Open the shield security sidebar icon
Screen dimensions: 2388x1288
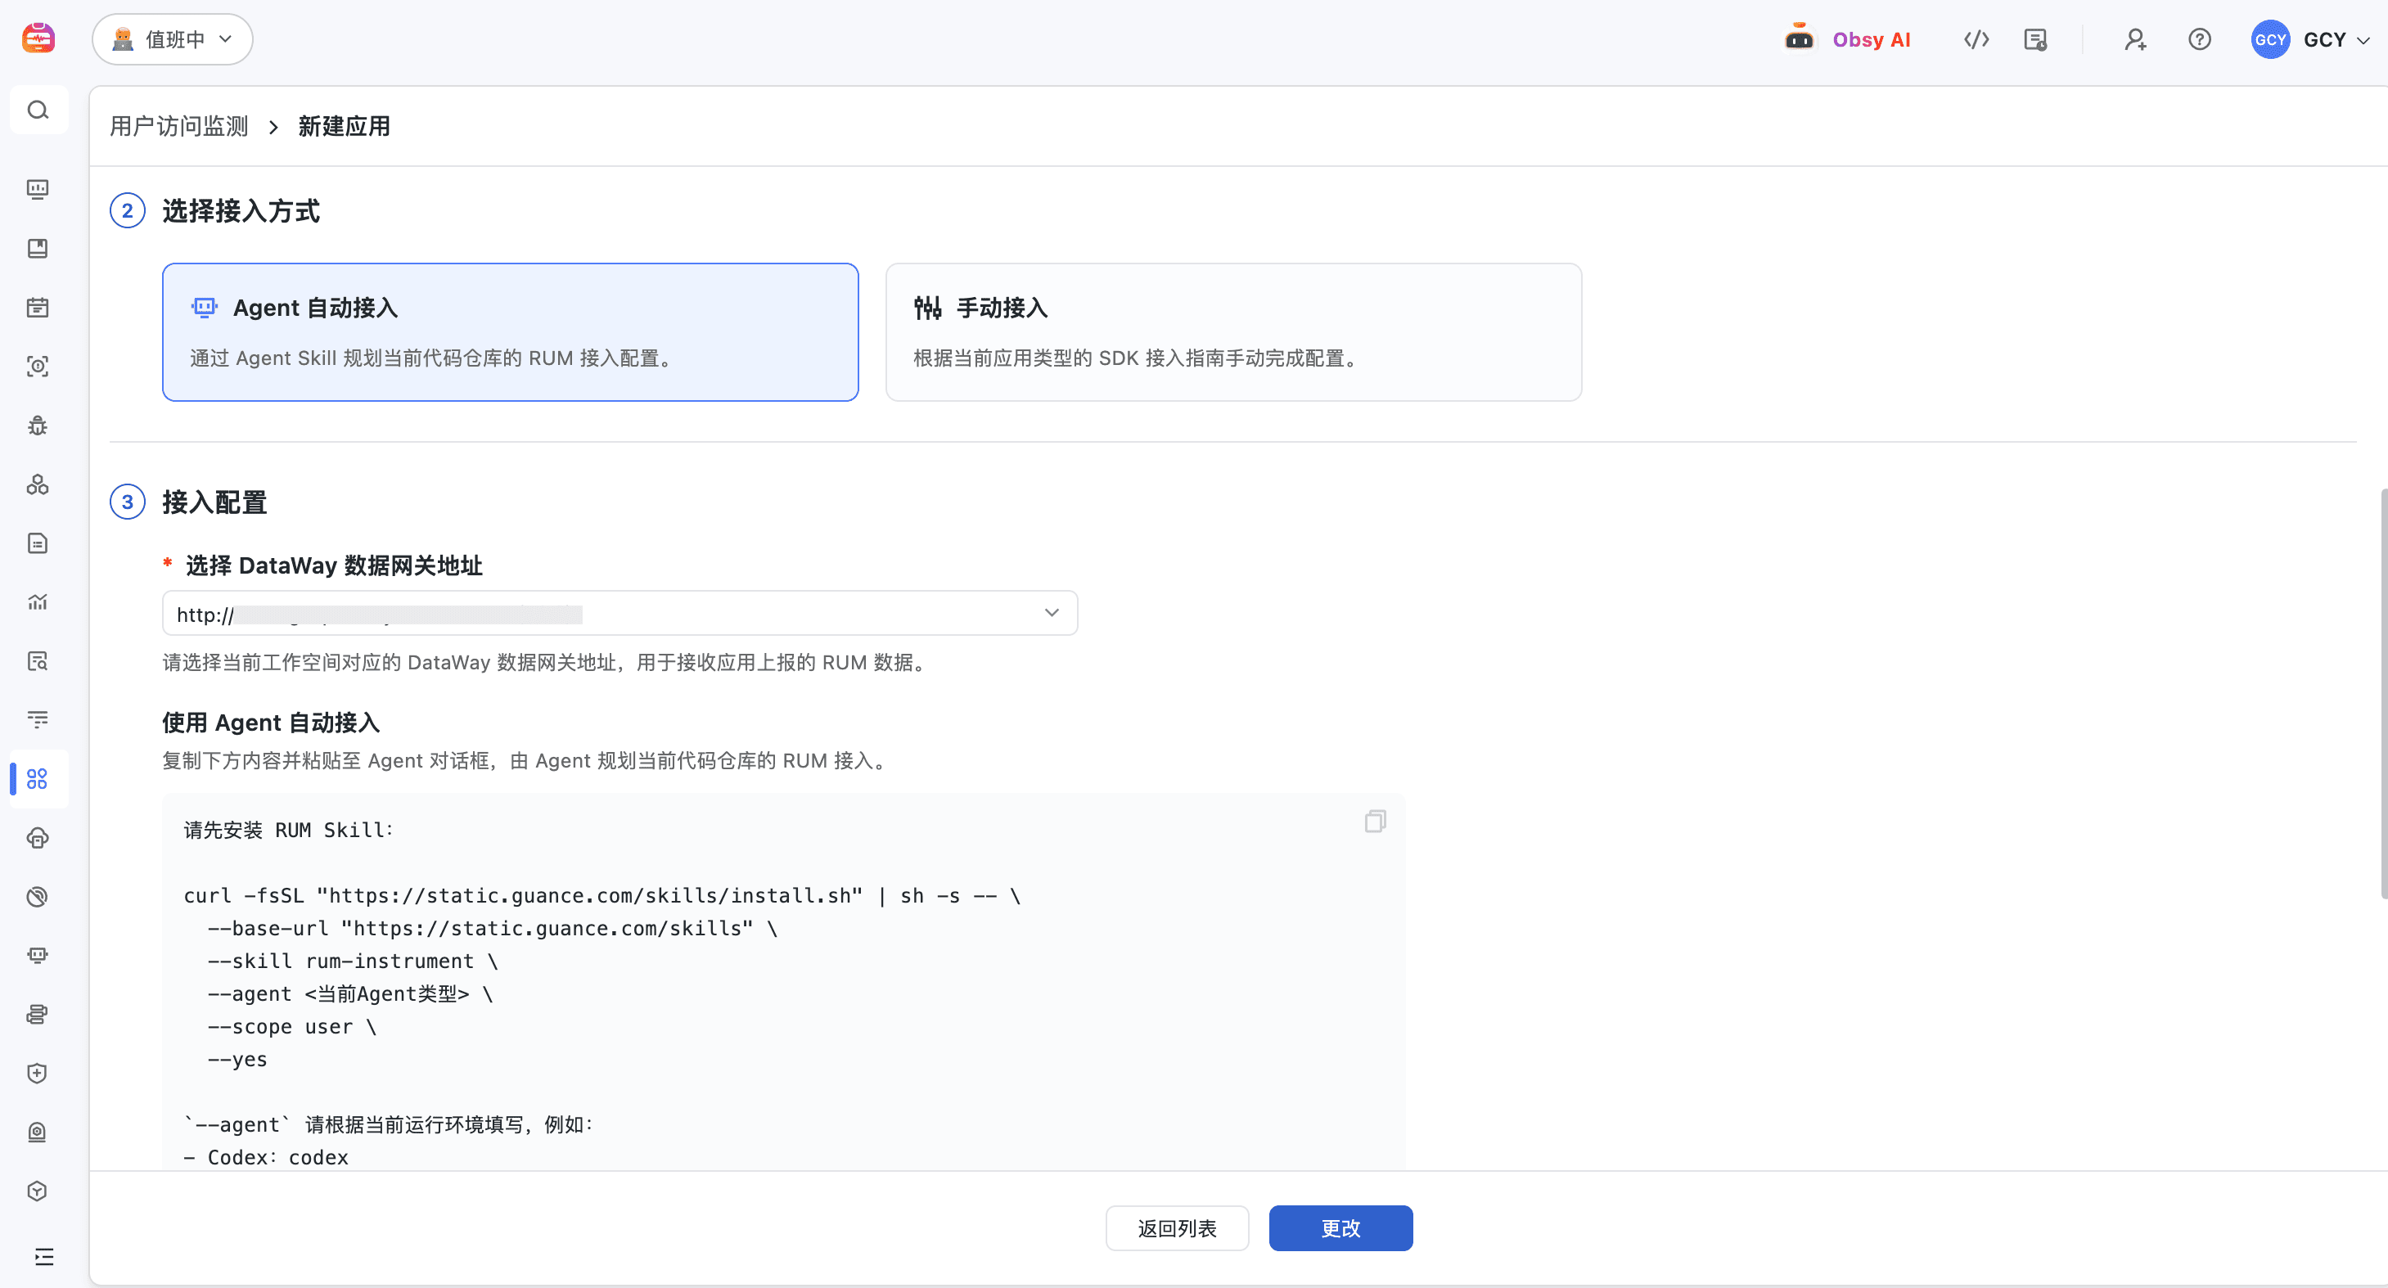coord(38,1073)
